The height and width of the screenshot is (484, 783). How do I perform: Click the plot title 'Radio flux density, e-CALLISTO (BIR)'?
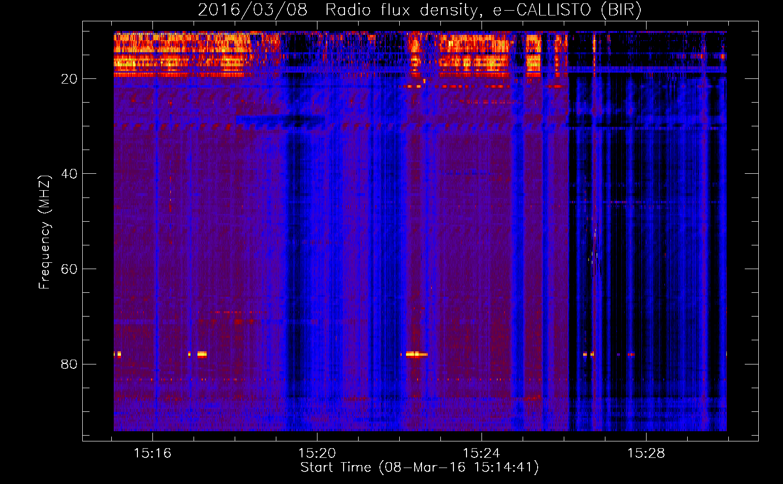tap(483, 10)
